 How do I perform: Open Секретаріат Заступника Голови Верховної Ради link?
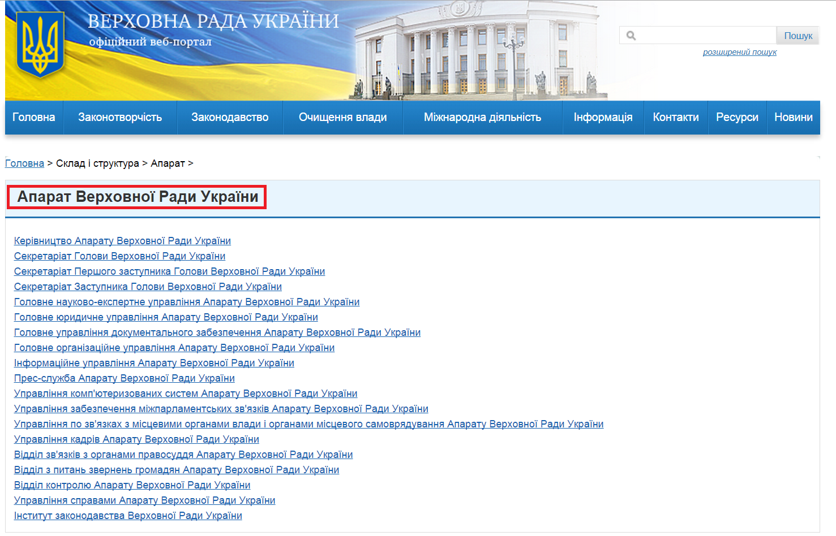pos(148,287)
